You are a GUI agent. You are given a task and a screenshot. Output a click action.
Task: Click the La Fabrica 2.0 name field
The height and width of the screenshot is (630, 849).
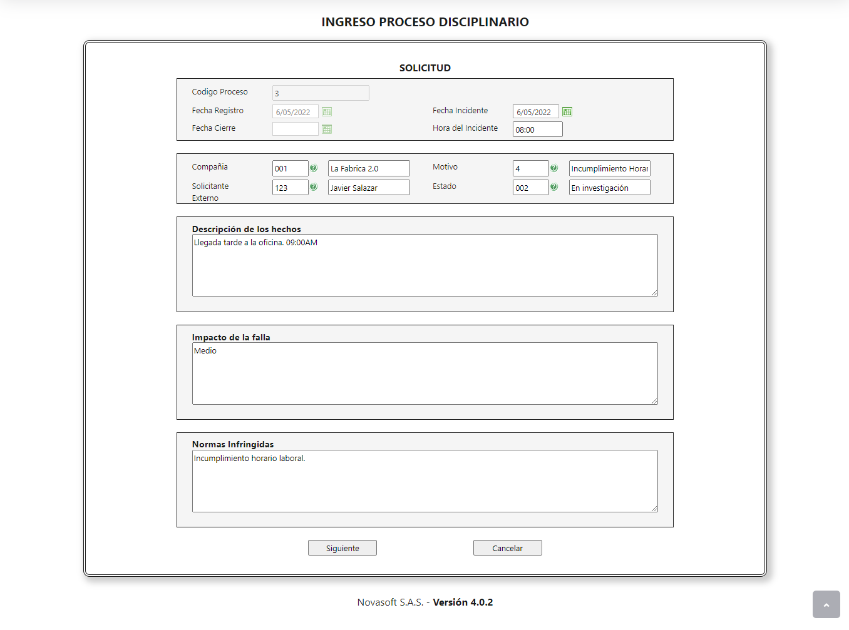coord(369,168)
